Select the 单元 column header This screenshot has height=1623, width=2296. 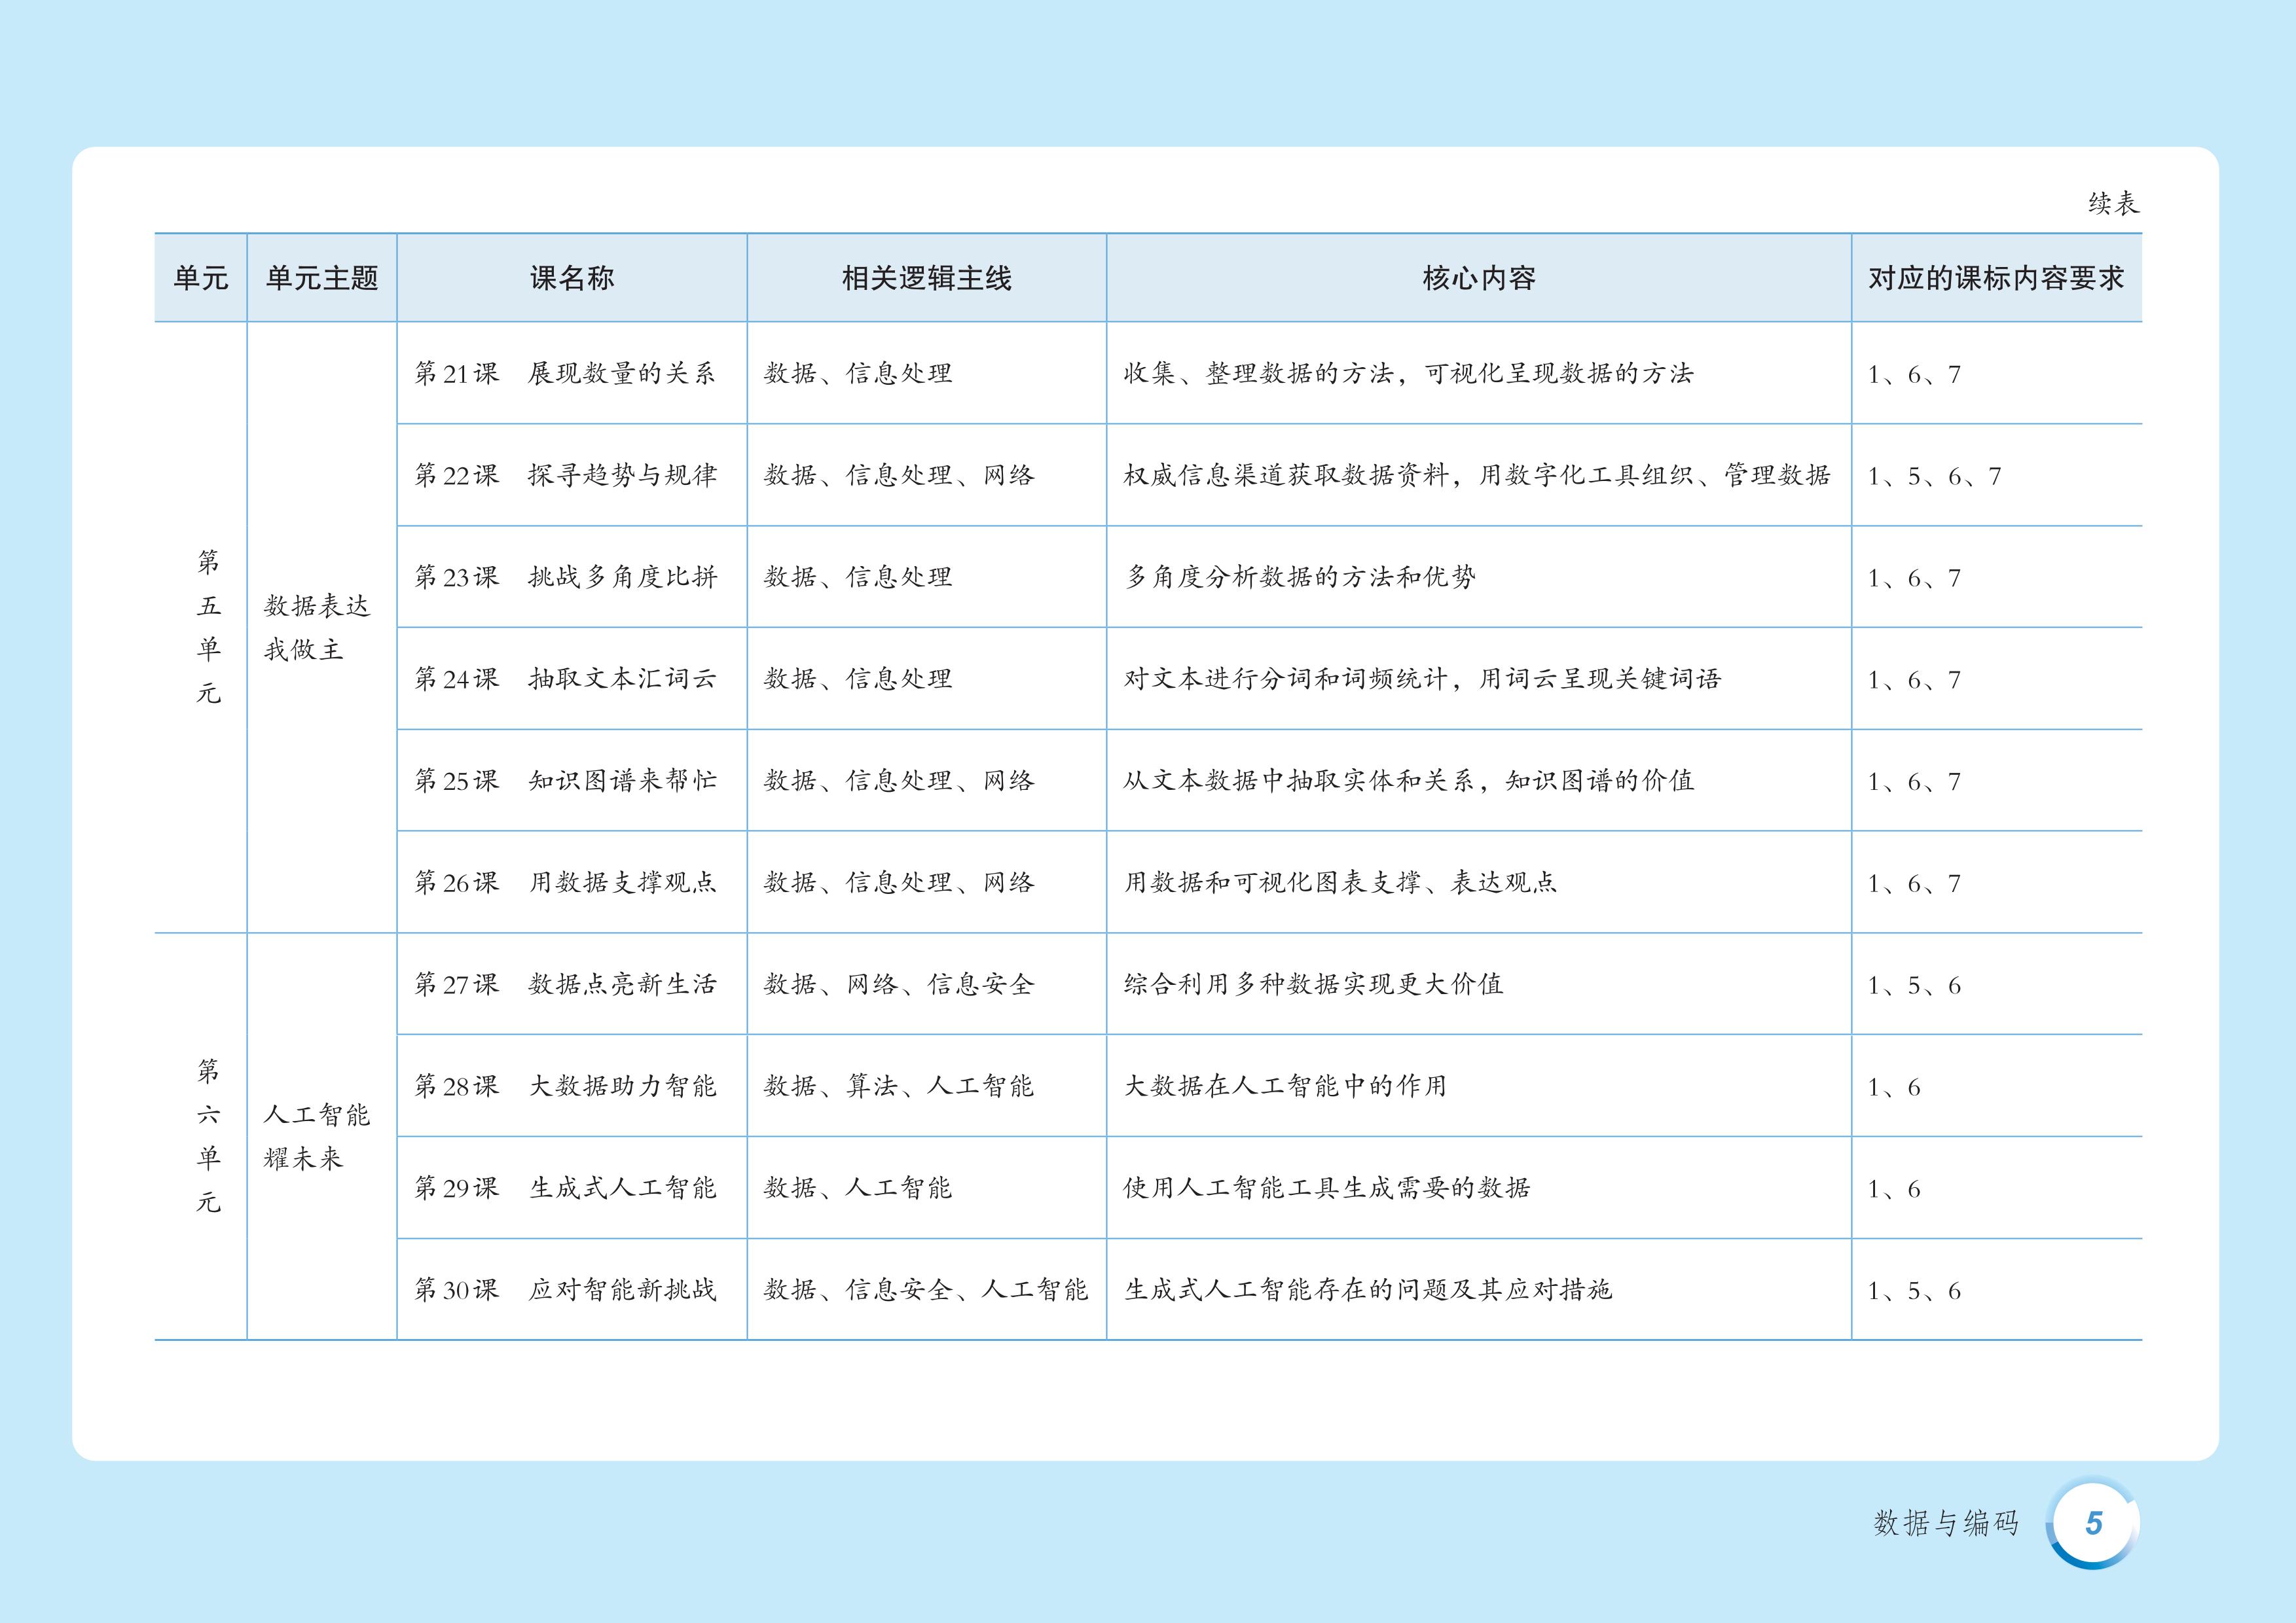point(201,278)
